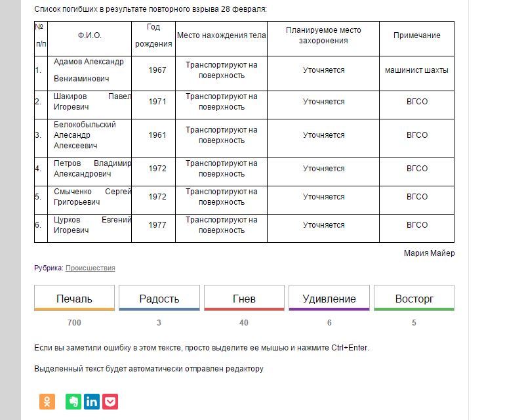Share the article on LinkedIn

point(92,401)
